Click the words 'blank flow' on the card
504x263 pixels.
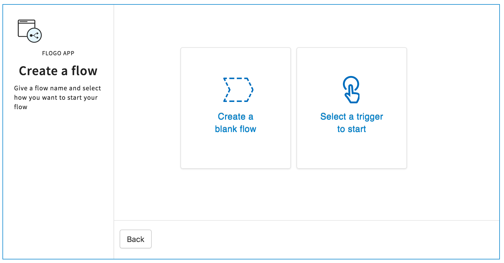click(x=235, y=129)
